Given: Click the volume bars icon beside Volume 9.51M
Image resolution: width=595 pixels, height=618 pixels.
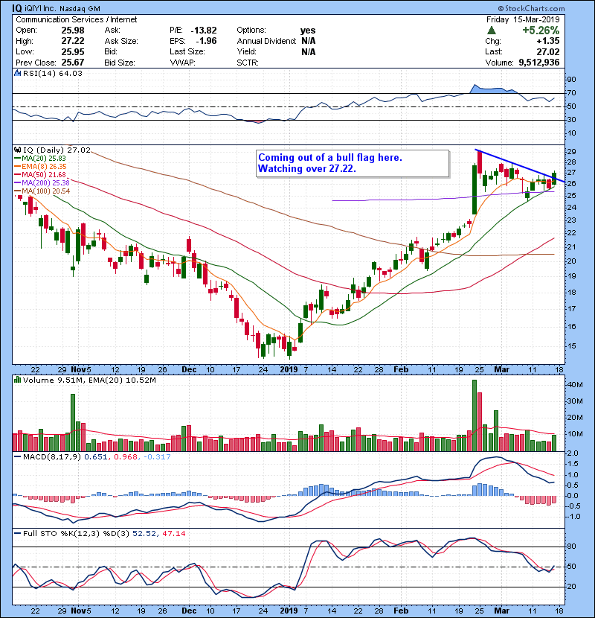Looking at the screenshot, I should pyautogui.click(x=17, y=380).
